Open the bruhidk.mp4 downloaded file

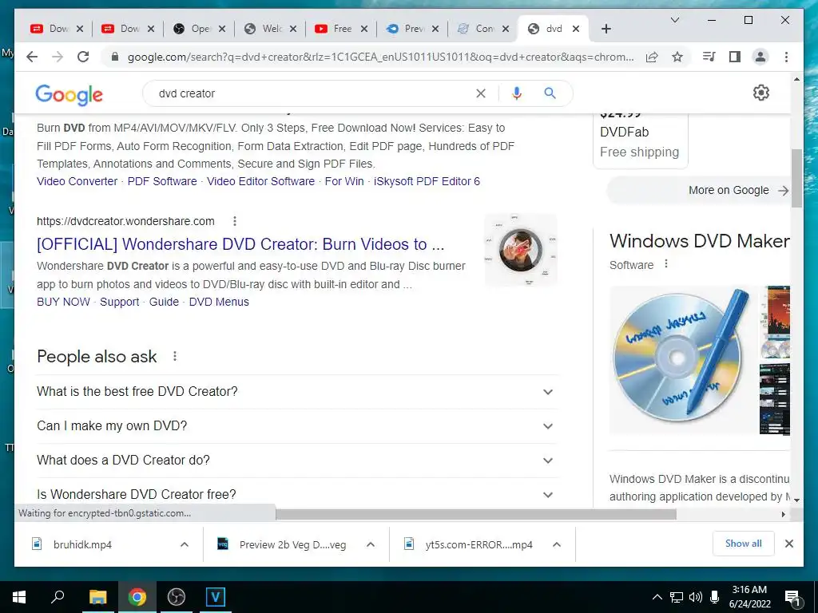[x=82, y=544]
